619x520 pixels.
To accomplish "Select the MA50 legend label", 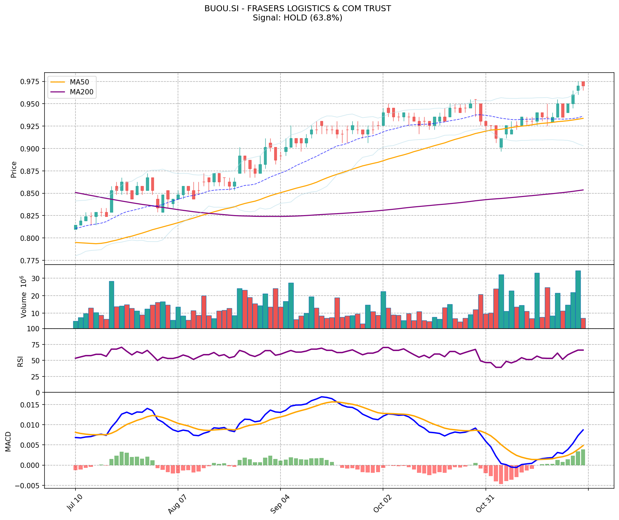I will click(x=79, y=82).
